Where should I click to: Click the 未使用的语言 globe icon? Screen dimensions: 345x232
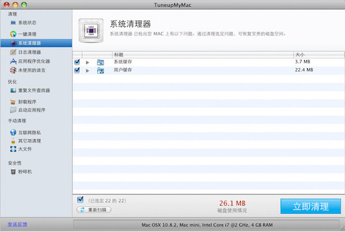click(13, 70)
